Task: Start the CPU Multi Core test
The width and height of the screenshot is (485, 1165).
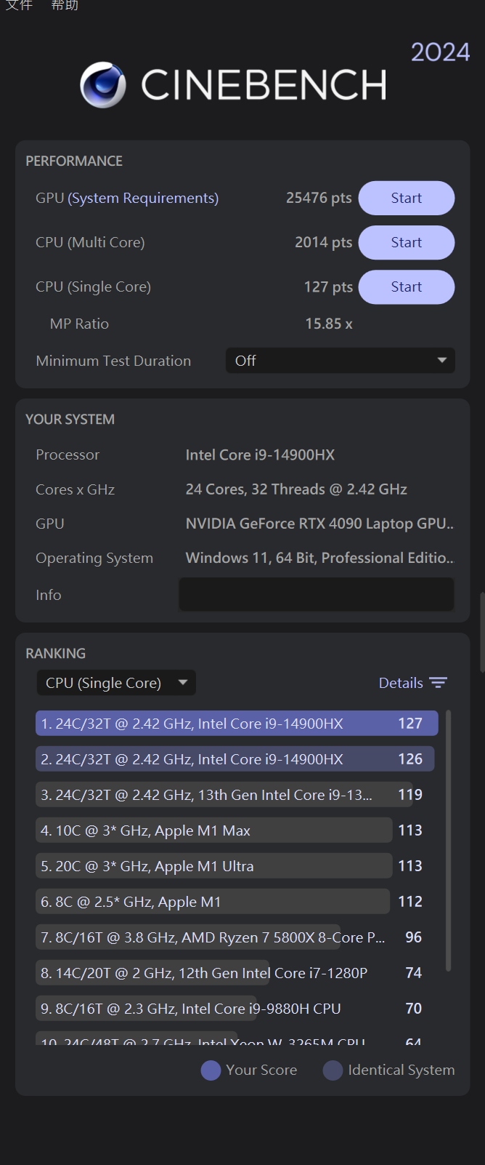Action: tap(407, 242)
